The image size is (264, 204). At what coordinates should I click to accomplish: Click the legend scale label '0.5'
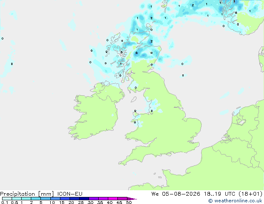point(15,202)
